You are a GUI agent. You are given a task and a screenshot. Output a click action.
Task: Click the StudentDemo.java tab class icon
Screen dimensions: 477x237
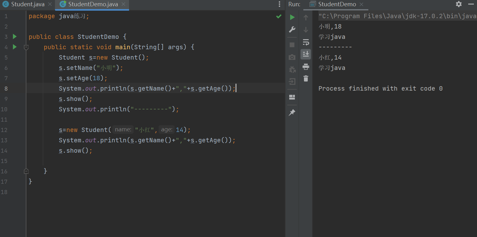click(x=63, y=4)
